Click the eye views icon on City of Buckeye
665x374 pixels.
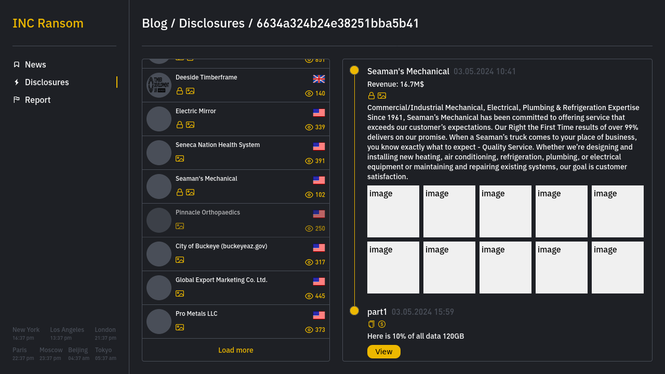point(309,262)
